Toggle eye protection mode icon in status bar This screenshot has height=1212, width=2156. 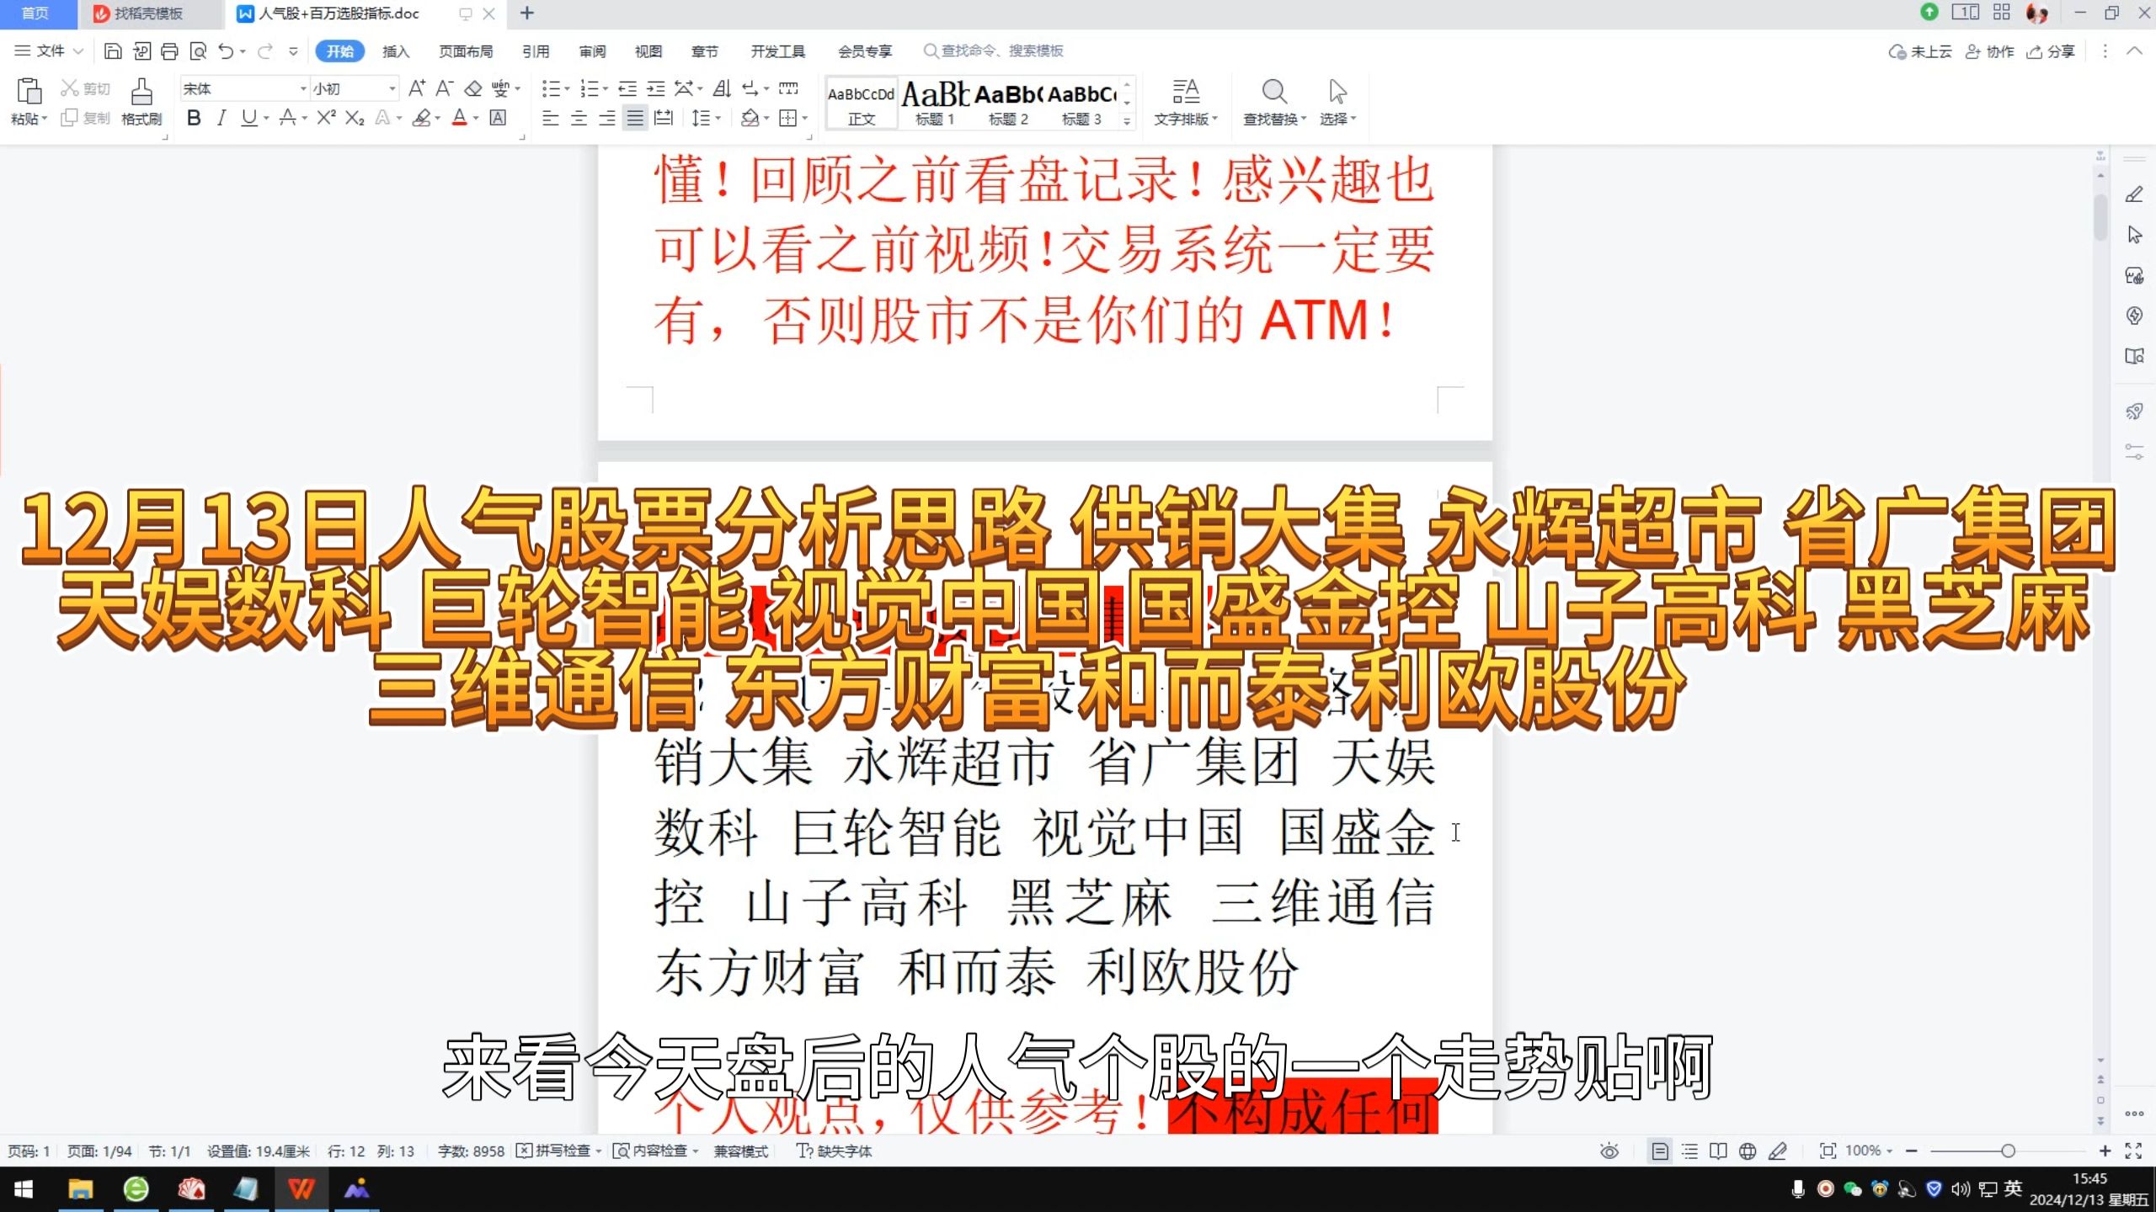click(x=1609, y=1151)
